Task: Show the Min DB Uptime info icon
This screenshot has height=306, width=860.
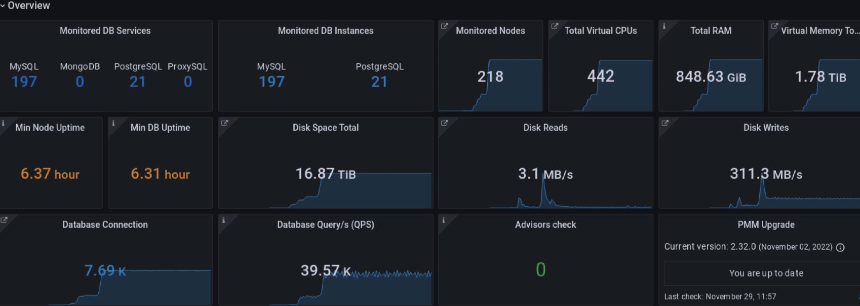Action: click(x=113, y=123)
